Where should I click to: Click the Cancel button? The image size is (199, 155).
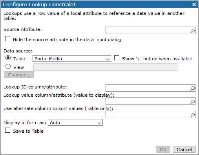(184, 150)
